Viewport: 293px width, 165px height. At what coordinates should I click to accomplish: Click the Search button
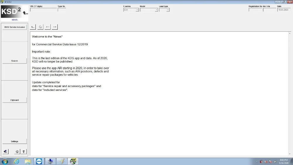(15, 61)
